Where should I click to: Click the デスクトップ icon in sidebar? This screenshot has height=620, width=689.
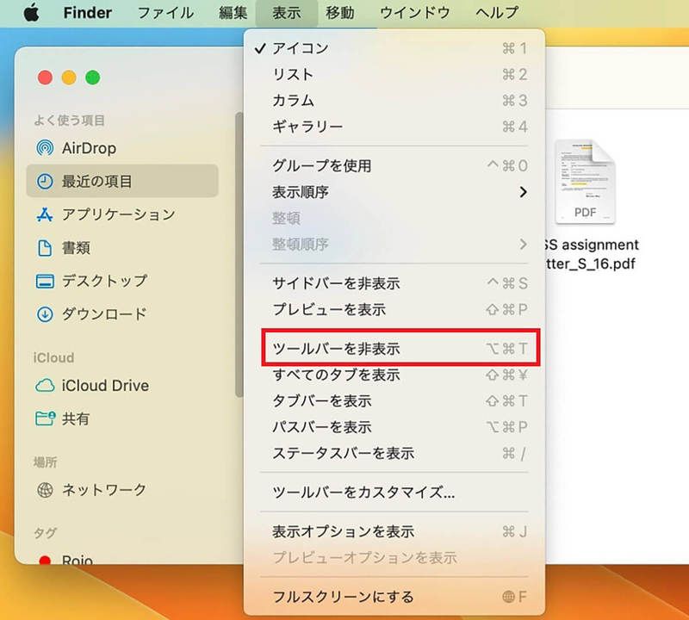click(x=45, y=282)
